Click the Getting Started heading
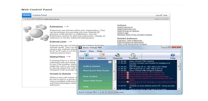 tap(92, 66)
